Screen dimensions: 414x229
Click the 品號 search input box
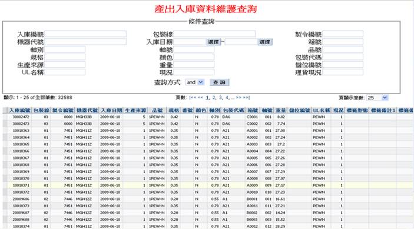click(343, 49)
